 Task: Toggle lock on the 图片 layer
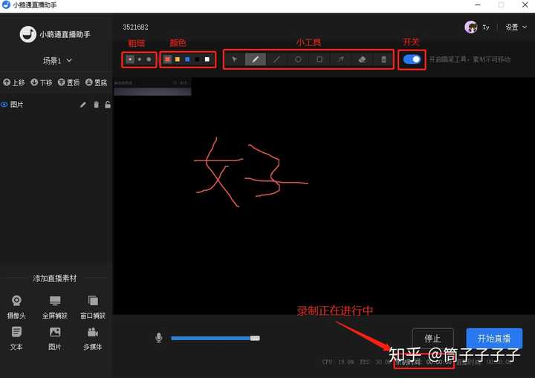point(108,105)
